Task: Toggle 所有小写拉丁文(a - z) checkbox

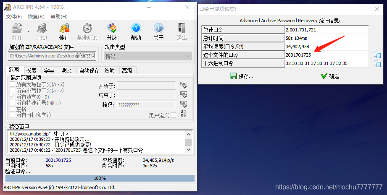Action: point(12,91)
